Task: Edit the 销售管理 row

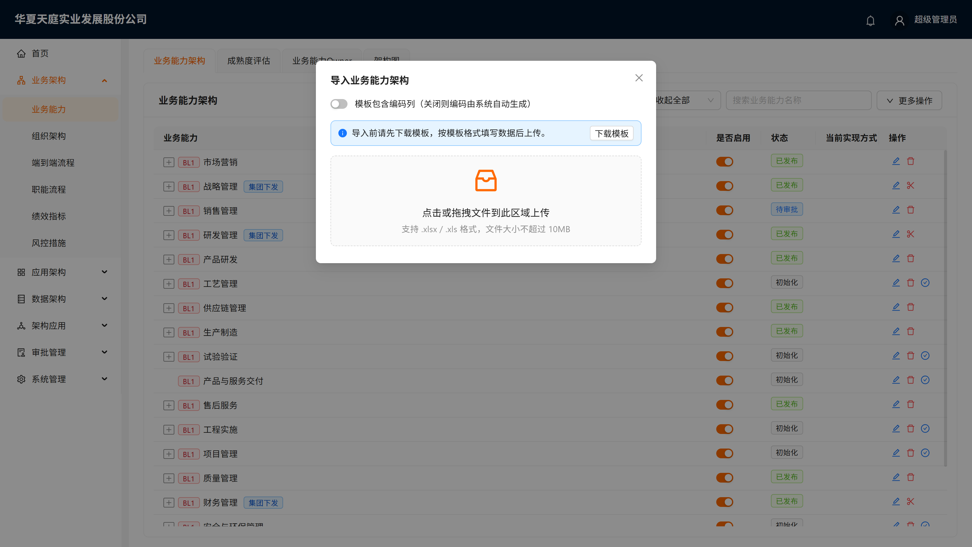Action: coord(896,210)
